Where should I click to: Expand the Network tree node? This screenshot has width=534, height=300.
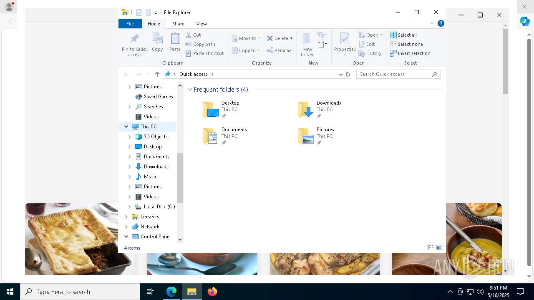(126, 227)
